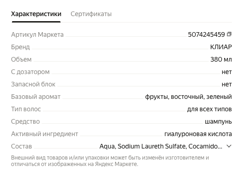Open truncated ingredients text Aqua, Sodium Laureth
Viewport: 243px width, 183px height.
161,146
